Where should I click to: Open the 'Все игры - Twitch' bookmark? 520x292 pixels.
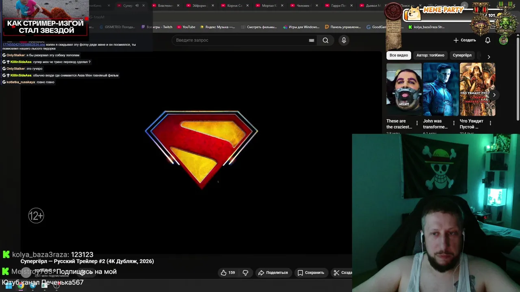click(x=157, y=27)
